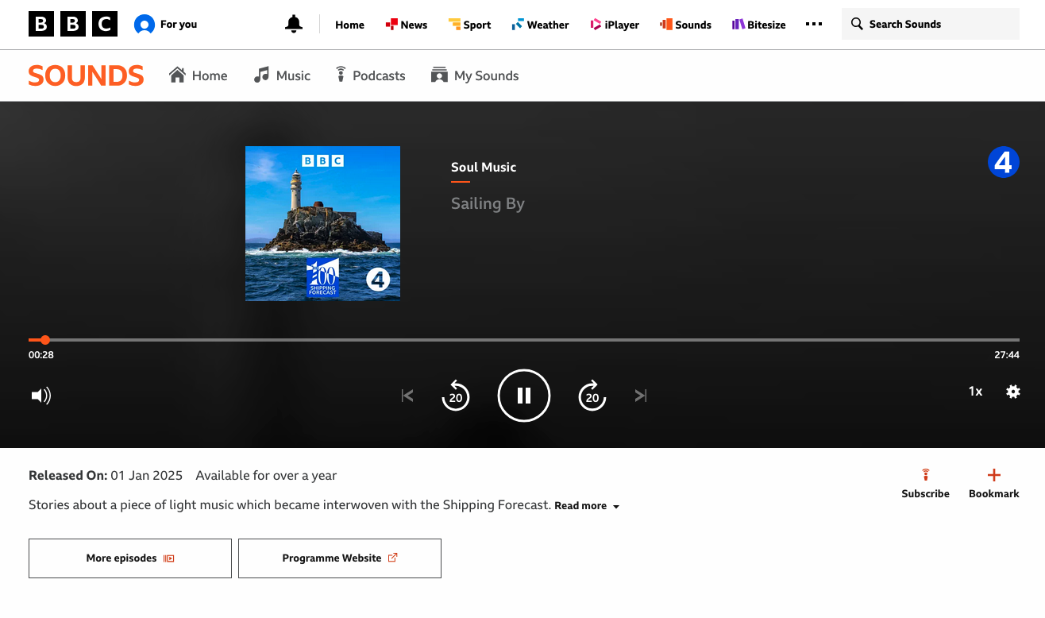
Task: Click More episodes button
Action: (x=130, y=558)
